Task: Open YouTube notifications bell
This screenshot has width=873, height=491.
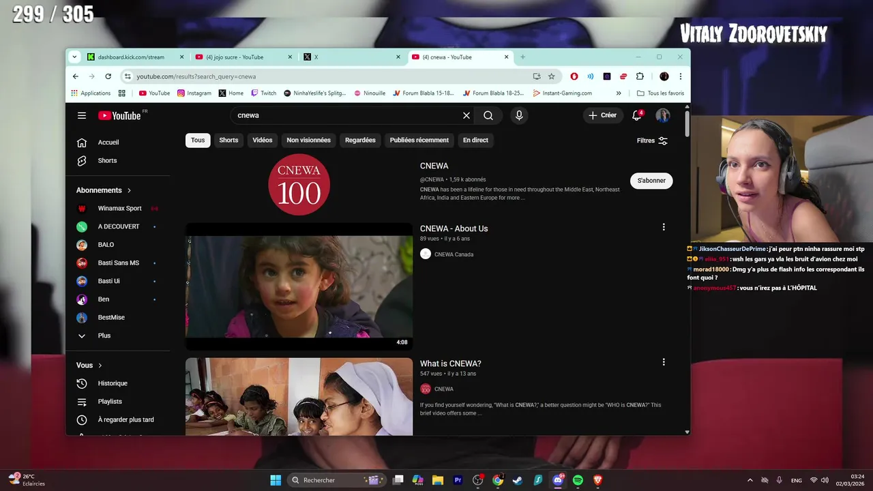Action: [637, 115]
